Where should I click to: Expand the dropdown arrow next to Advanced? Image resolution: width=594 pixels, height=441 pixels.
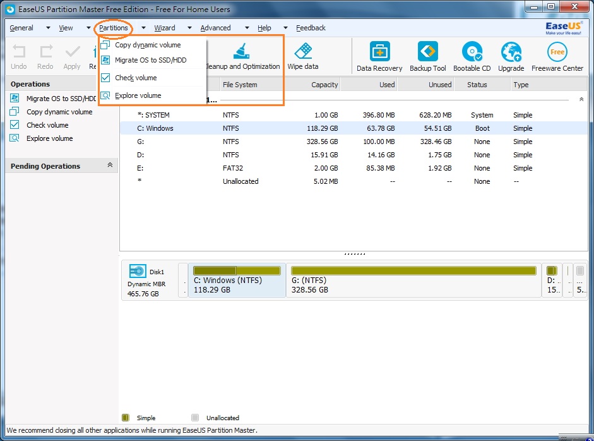pos(247,28)
